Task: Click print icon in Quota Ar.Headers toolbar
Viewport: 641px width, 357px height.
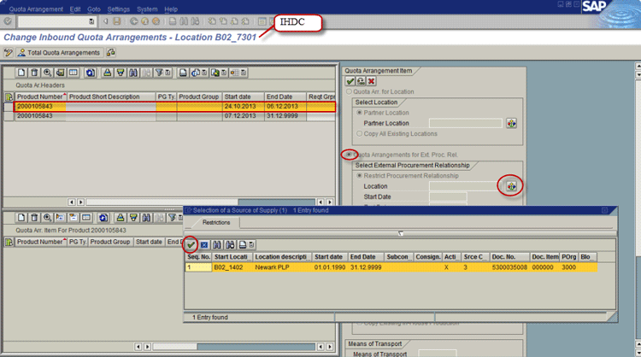Action: (x=183, y=73)
